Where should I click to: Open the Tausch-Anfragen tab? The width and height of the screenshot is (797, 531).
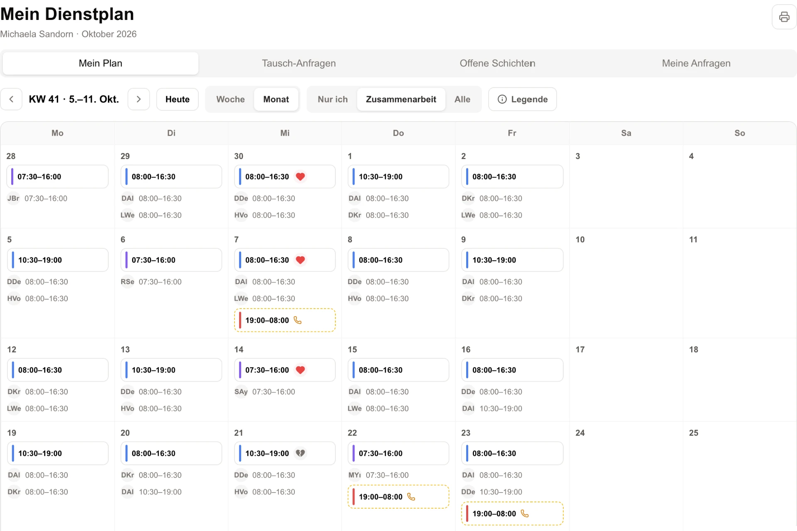(x=299, y=63)
